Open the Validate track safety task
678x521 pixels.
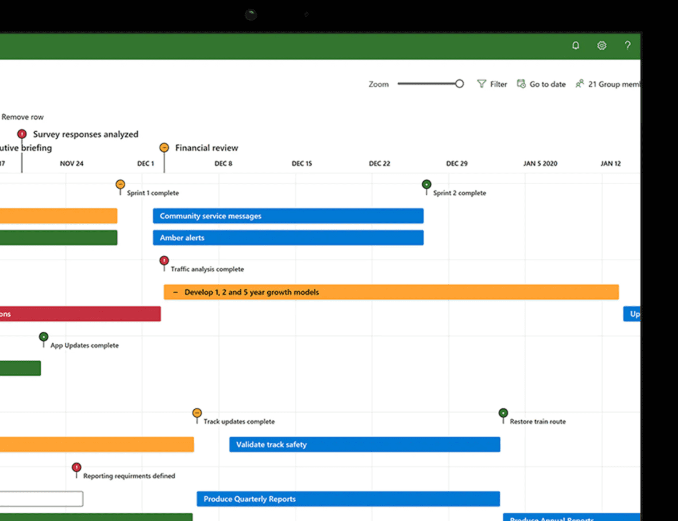(x=364, y=444)
